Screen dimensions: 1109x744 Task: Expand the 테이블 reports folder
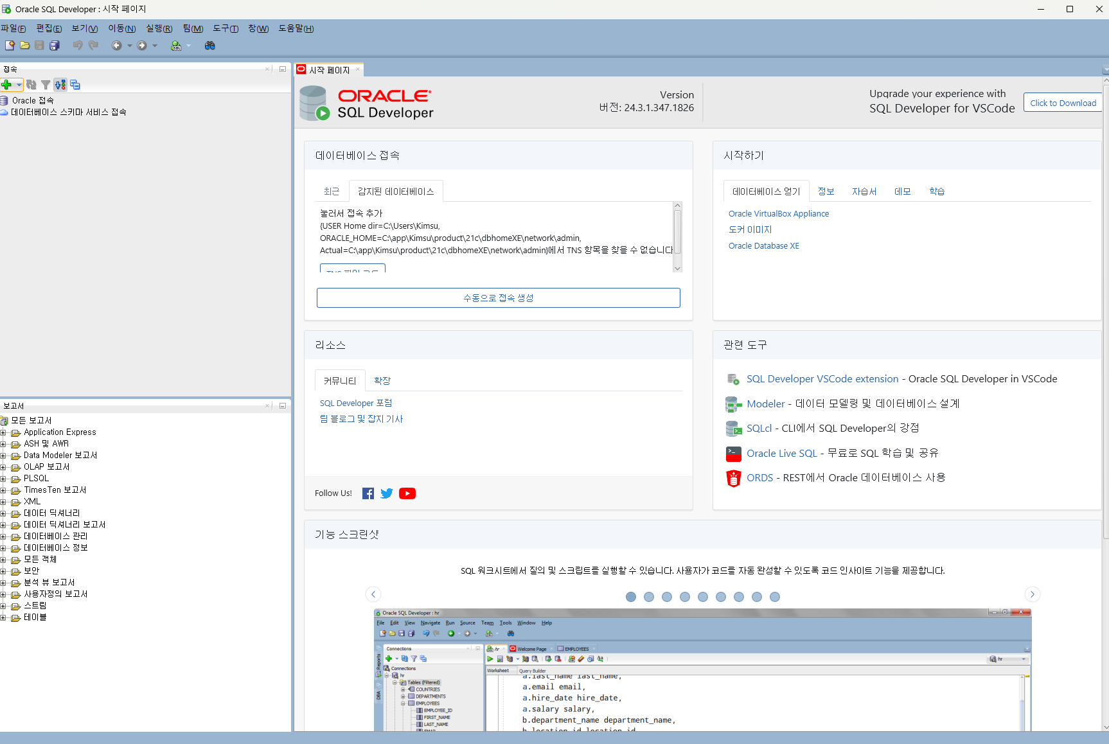(x=3, y=618)
